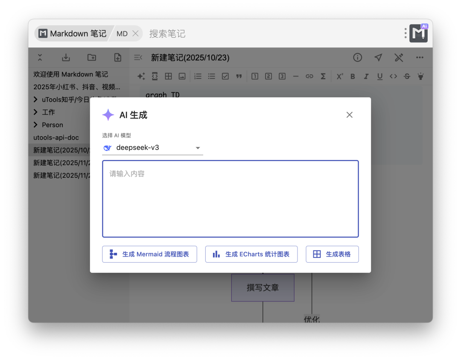Create a new folder
Screen dimensions: 461x360
tap(92, 57)
